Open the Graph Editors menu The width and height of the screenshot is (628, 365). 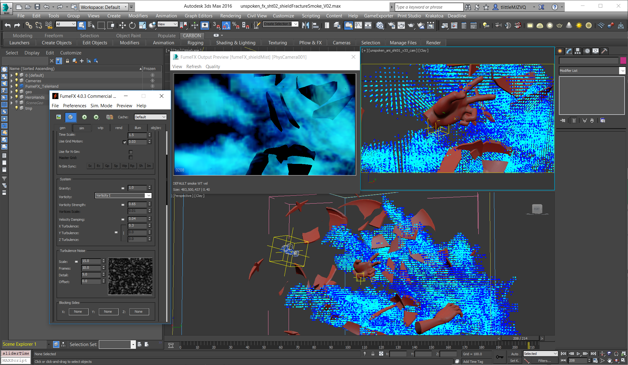pyautogui.click(x=198, y=16)
